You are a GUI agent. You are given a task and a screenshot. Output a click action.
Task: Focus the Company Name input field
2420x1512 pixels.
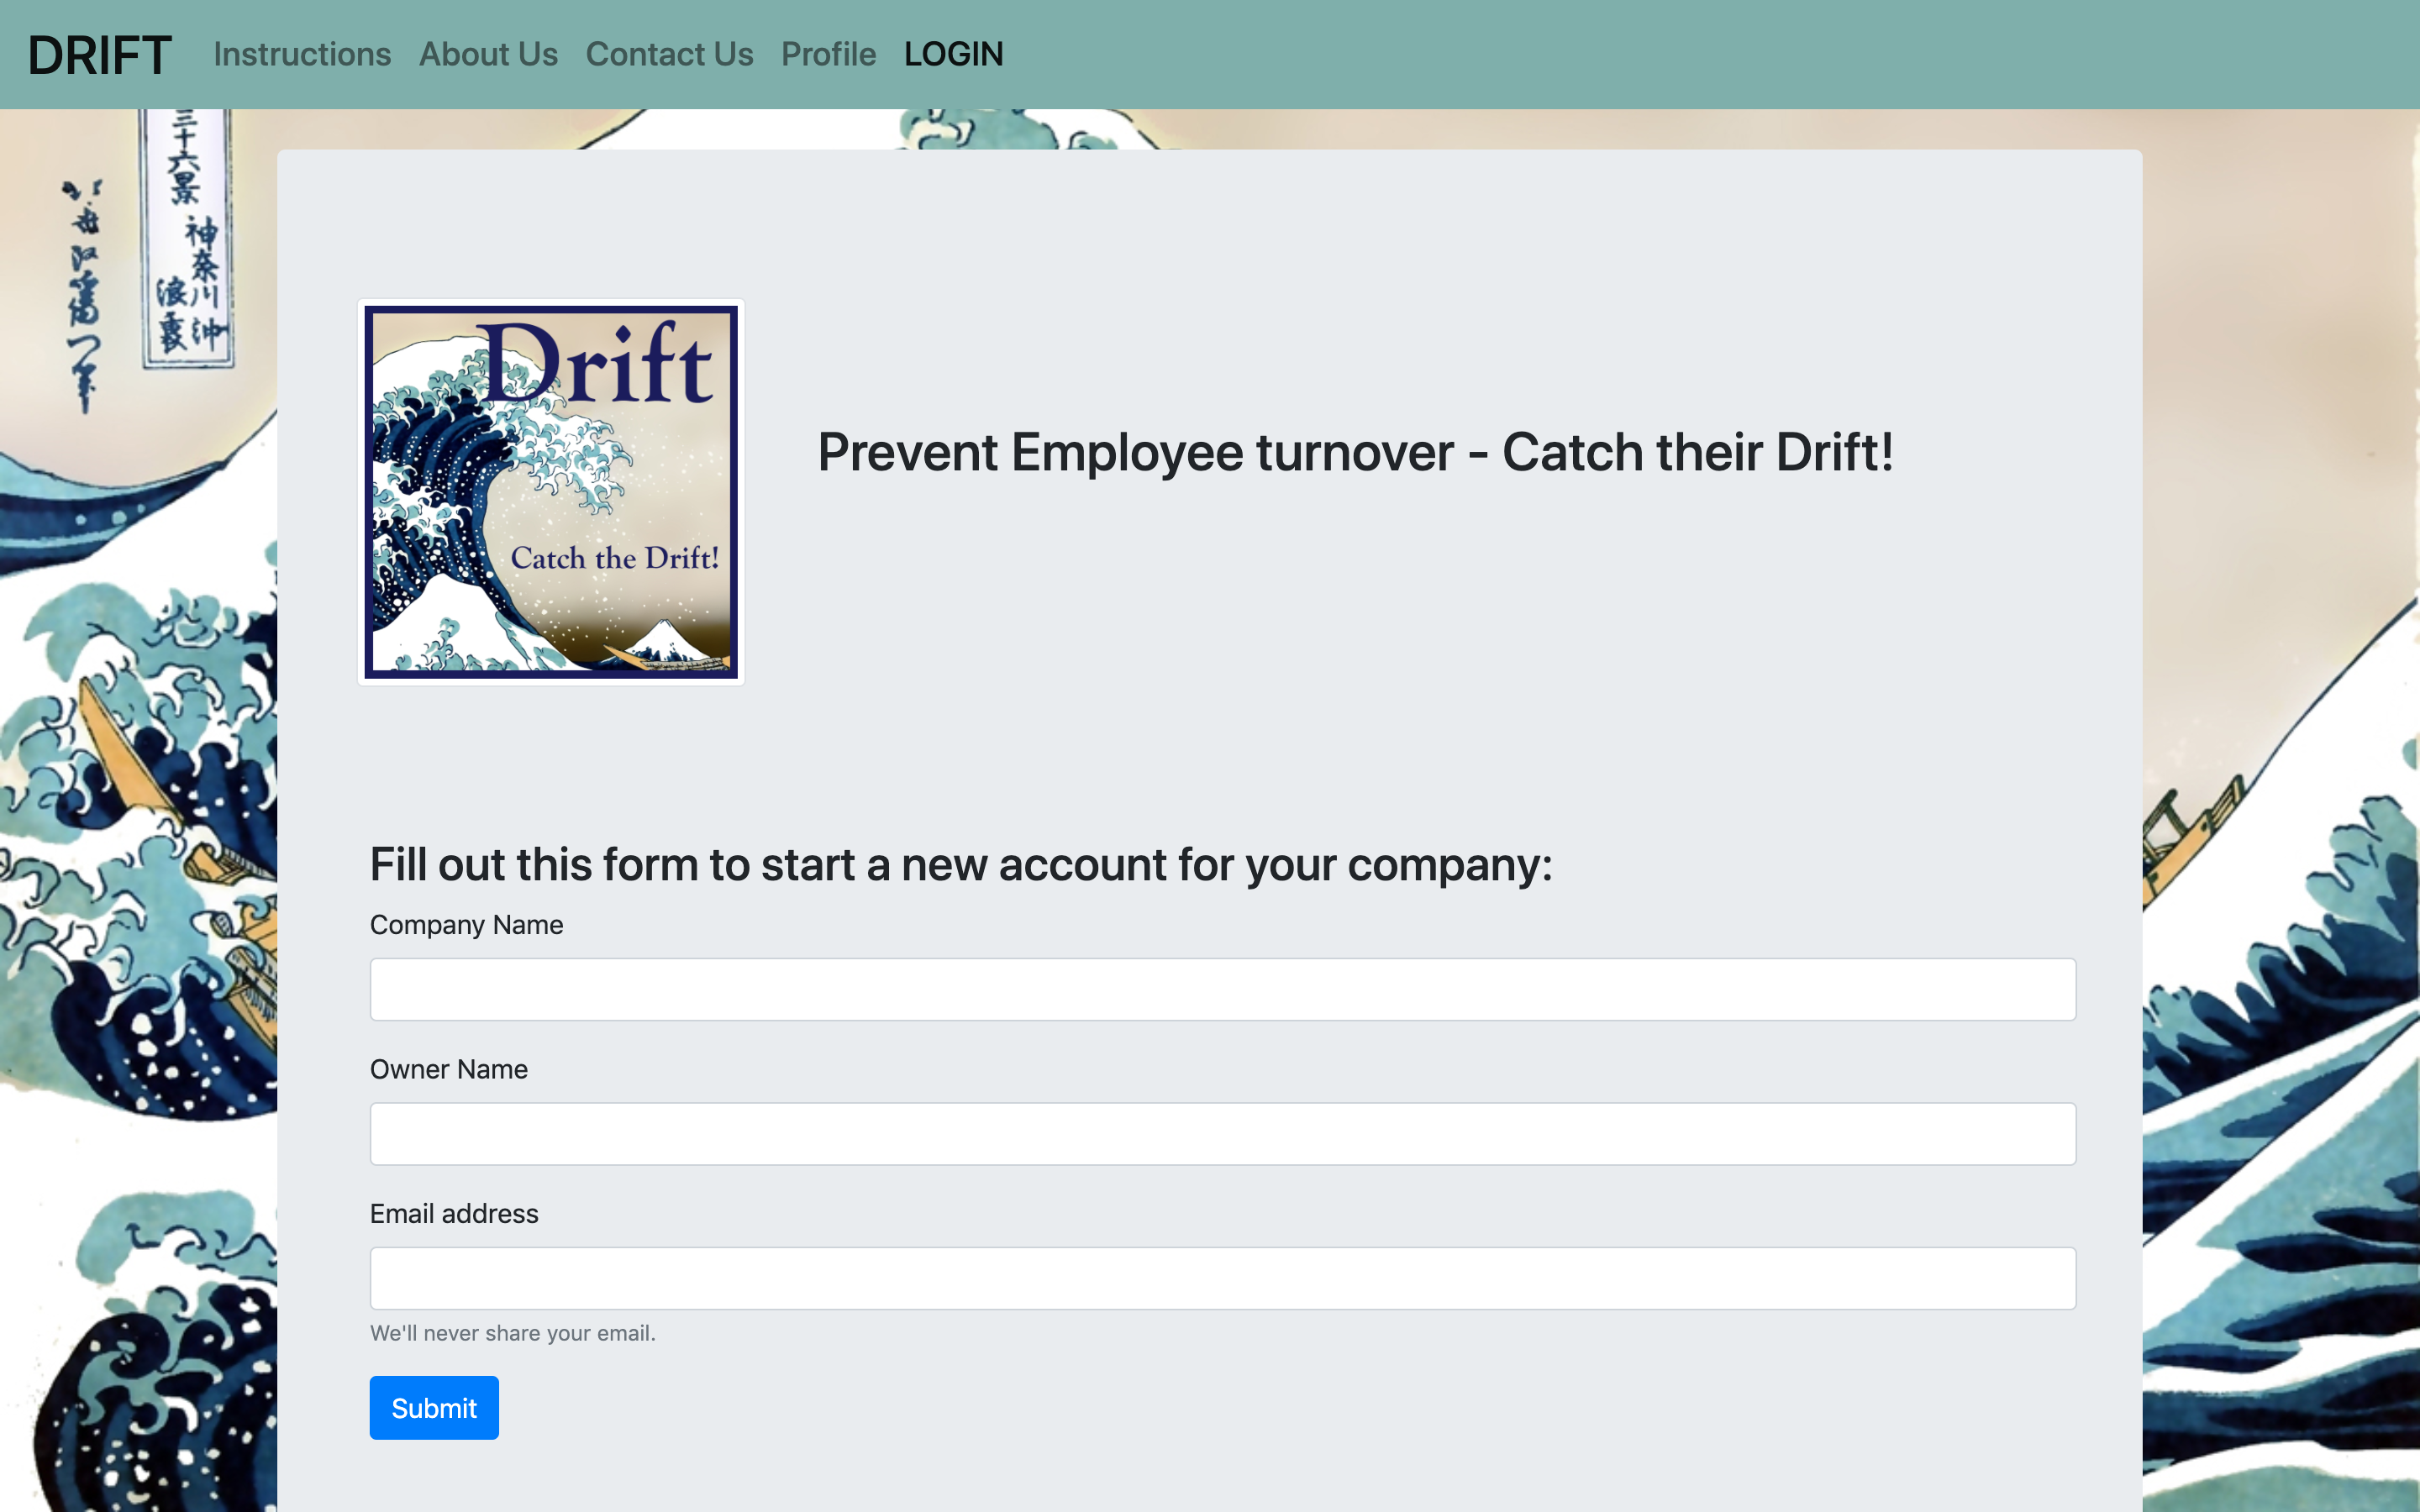(x=1222, y=989)
